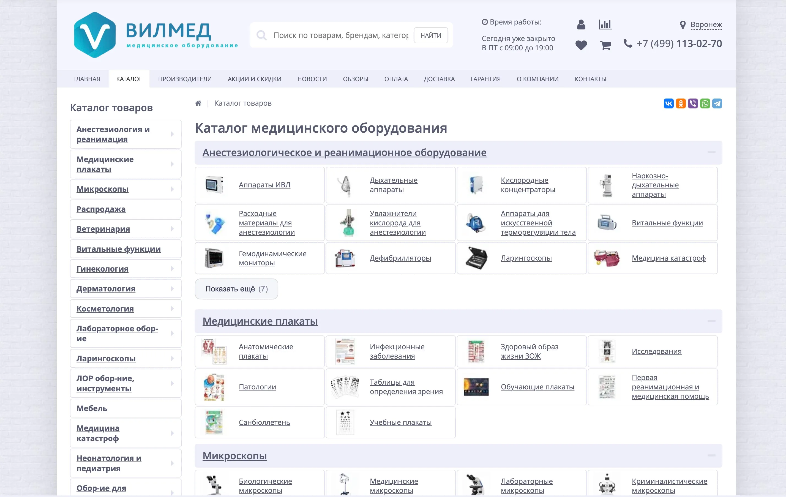Open the product comparison chart icon
The image size is (786, 497).
pos(605,24)
